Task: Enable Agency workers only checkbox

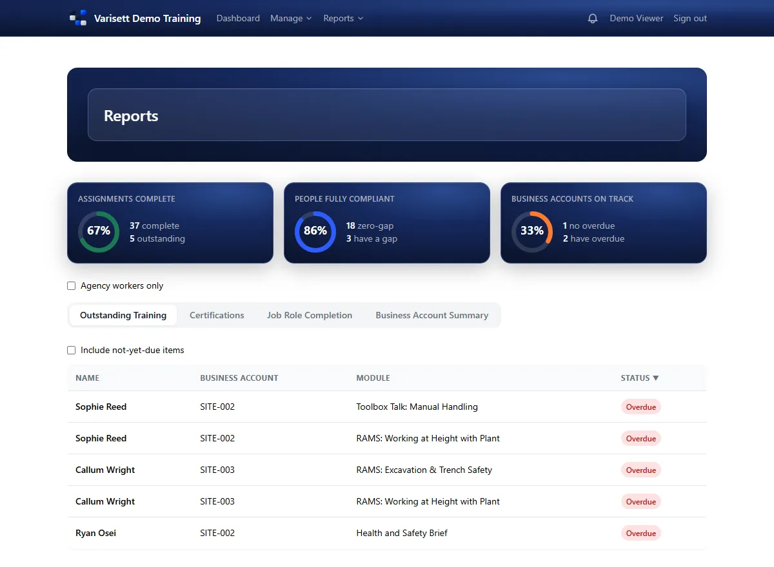Action: click(72, 286)
